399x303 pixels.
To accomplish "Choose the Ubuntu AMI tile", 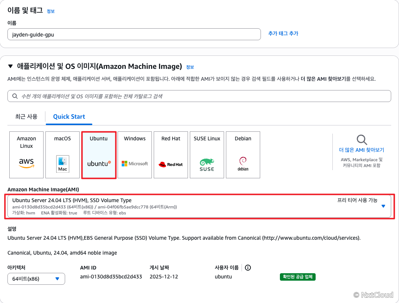I will point(99,155).
